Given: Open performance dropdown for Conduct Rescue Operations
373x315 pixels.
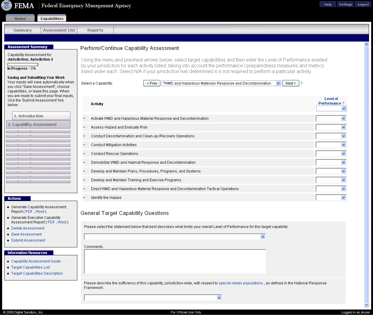Looking at the screenshot, I should click(331, 154).
